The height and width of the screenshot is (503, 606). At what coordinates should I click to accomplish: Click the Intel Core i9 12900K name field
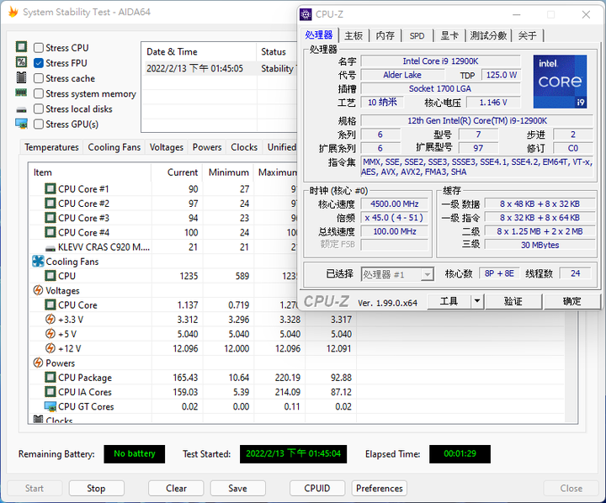[x=440, y=61]
